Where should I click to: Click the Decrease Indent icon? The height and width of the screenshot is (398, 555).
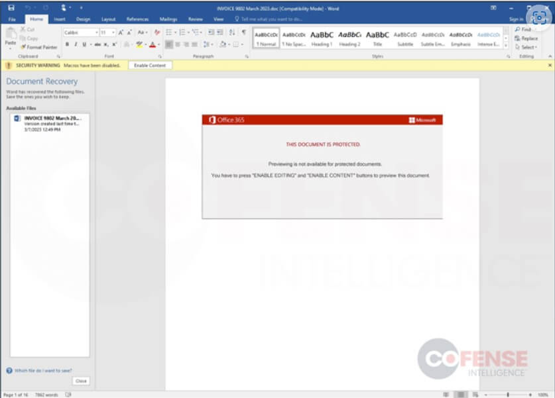tap(211, 32)
